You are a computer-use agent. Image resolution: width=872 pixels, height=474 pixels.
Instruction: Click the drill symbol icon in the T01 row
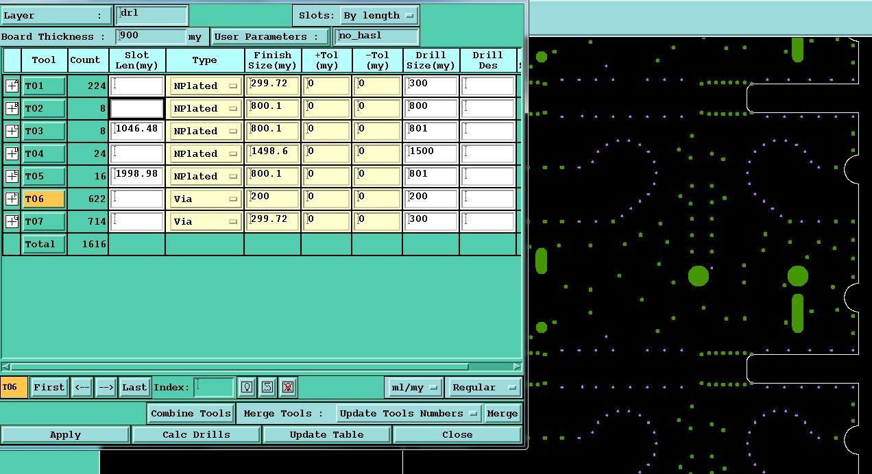12,86
